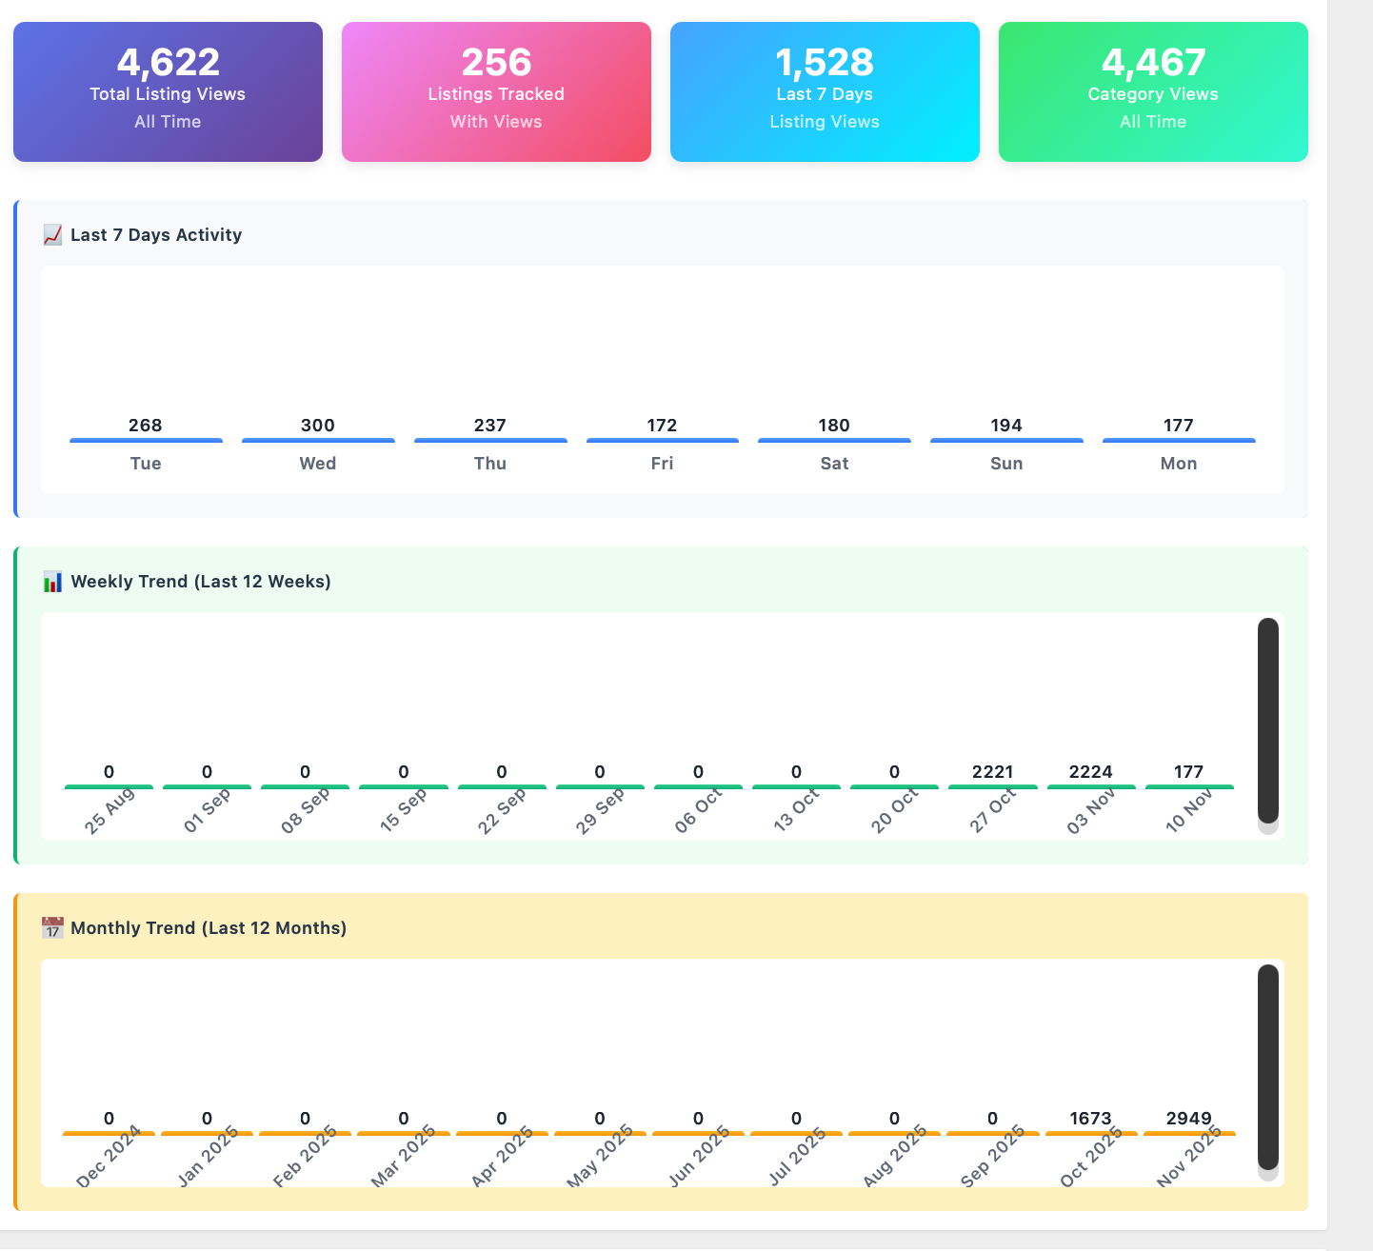
Task: Select the Thu bar showing 237
Action: (490, 441)
